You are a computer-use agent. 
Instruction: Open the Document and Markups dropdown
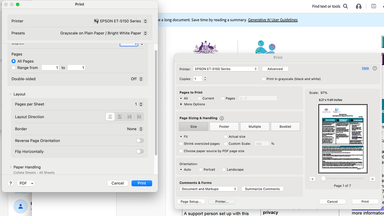pyautogui.click(x=208, y=189)
